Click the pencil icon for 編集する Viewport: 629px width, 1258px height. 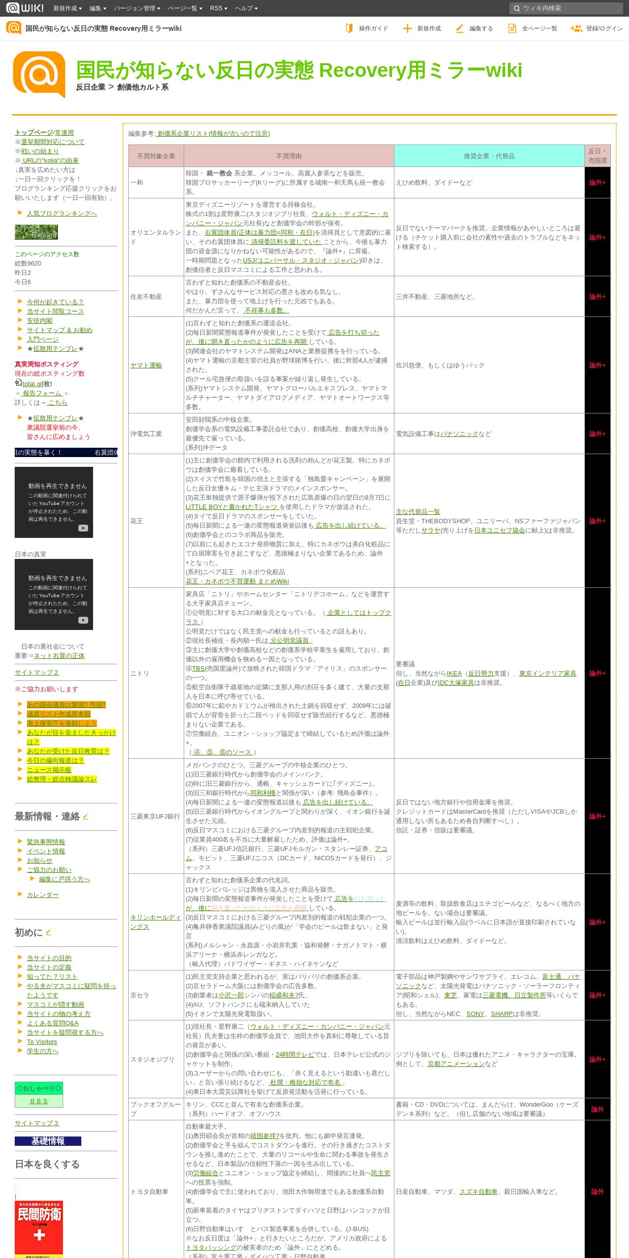(x=460, y=28)
